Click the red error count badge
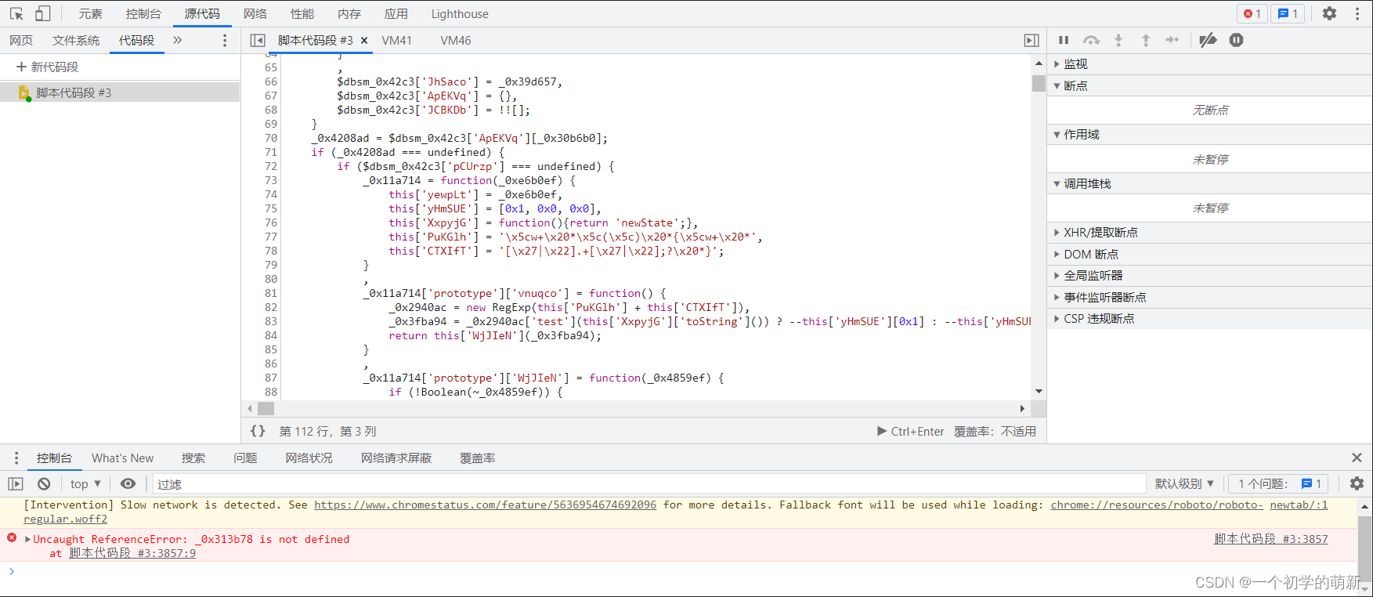The width and height of the screenshot is (1373, 597). [x=1252, y=13]
